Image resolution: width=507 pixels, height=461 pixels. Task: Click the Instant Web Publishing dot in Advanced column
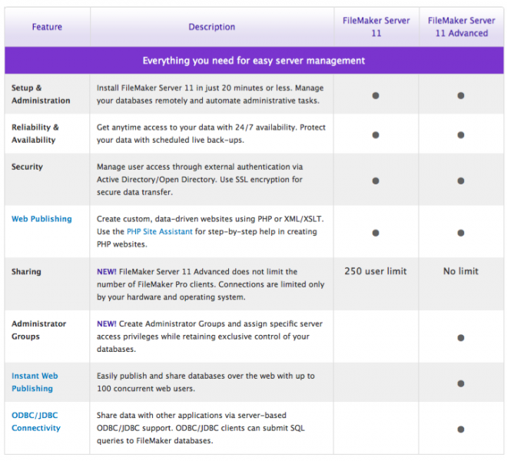tap(461, 383)
